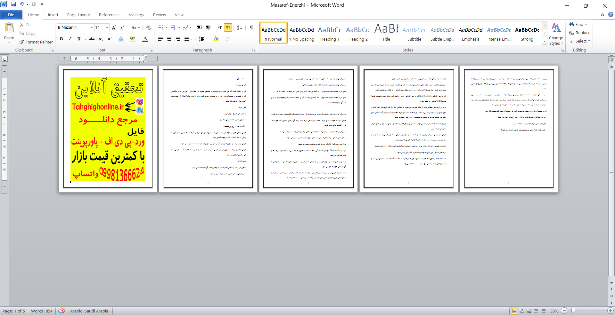This screenshot has height=316, width=615.
Task: Click the Replace button
Action: pyautogui.click(x=579, y=33)
